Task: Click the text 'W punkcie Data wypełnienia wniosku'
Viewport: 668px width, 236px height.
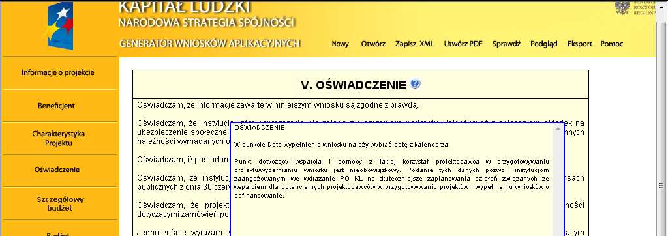Action: point(284,145)
